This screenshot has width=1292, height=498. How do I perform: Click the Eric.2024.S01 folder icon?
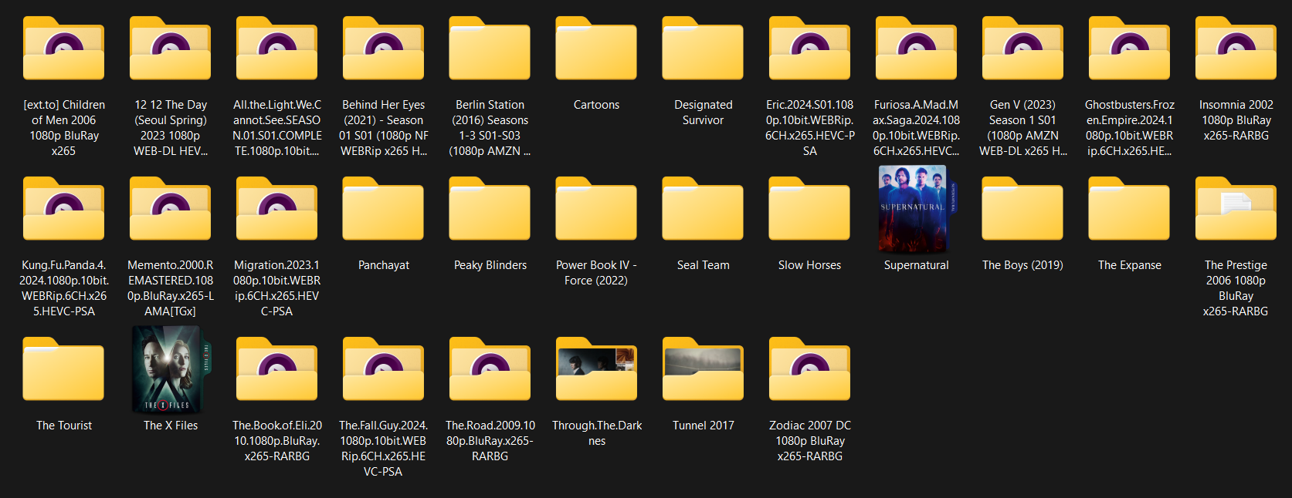(x=809, y=49)
